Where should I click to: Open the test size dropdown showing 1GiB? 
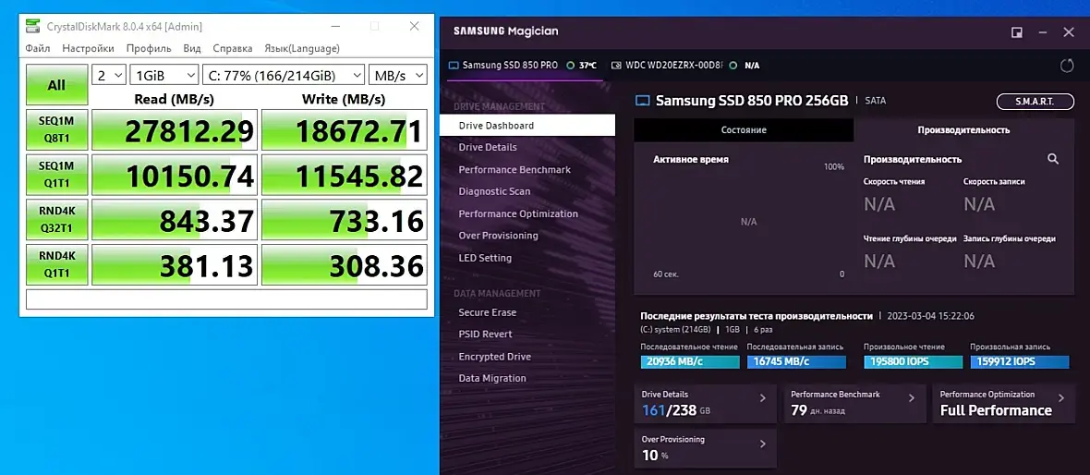point(164,75)
